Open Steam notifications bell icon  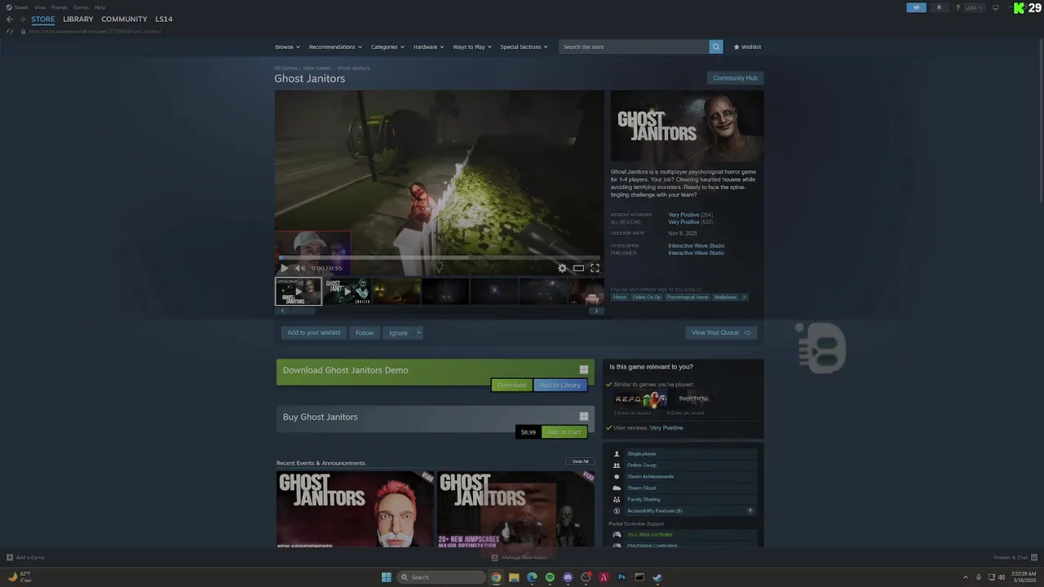coord(938,7)
